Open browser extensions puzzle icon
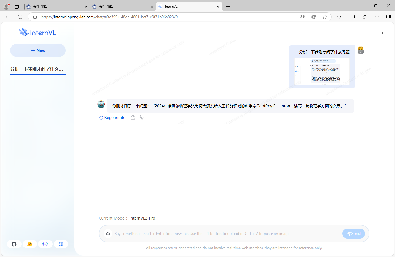 [339, 17]
